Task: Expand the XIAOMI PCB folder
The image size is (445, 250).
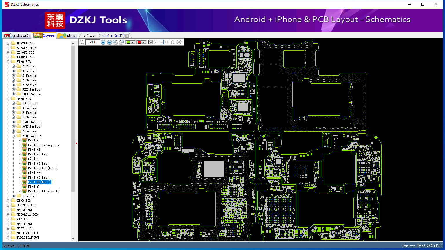Action: tap(8, 57)
